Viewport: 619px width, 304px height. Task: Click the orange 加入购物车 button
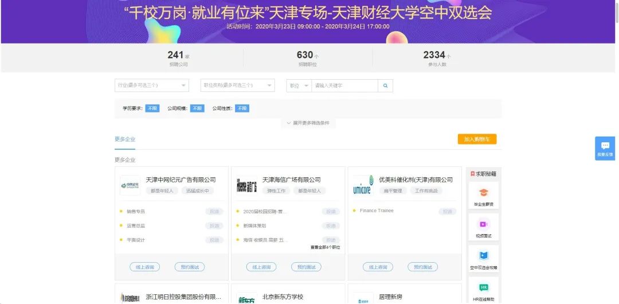click(477, 139)
